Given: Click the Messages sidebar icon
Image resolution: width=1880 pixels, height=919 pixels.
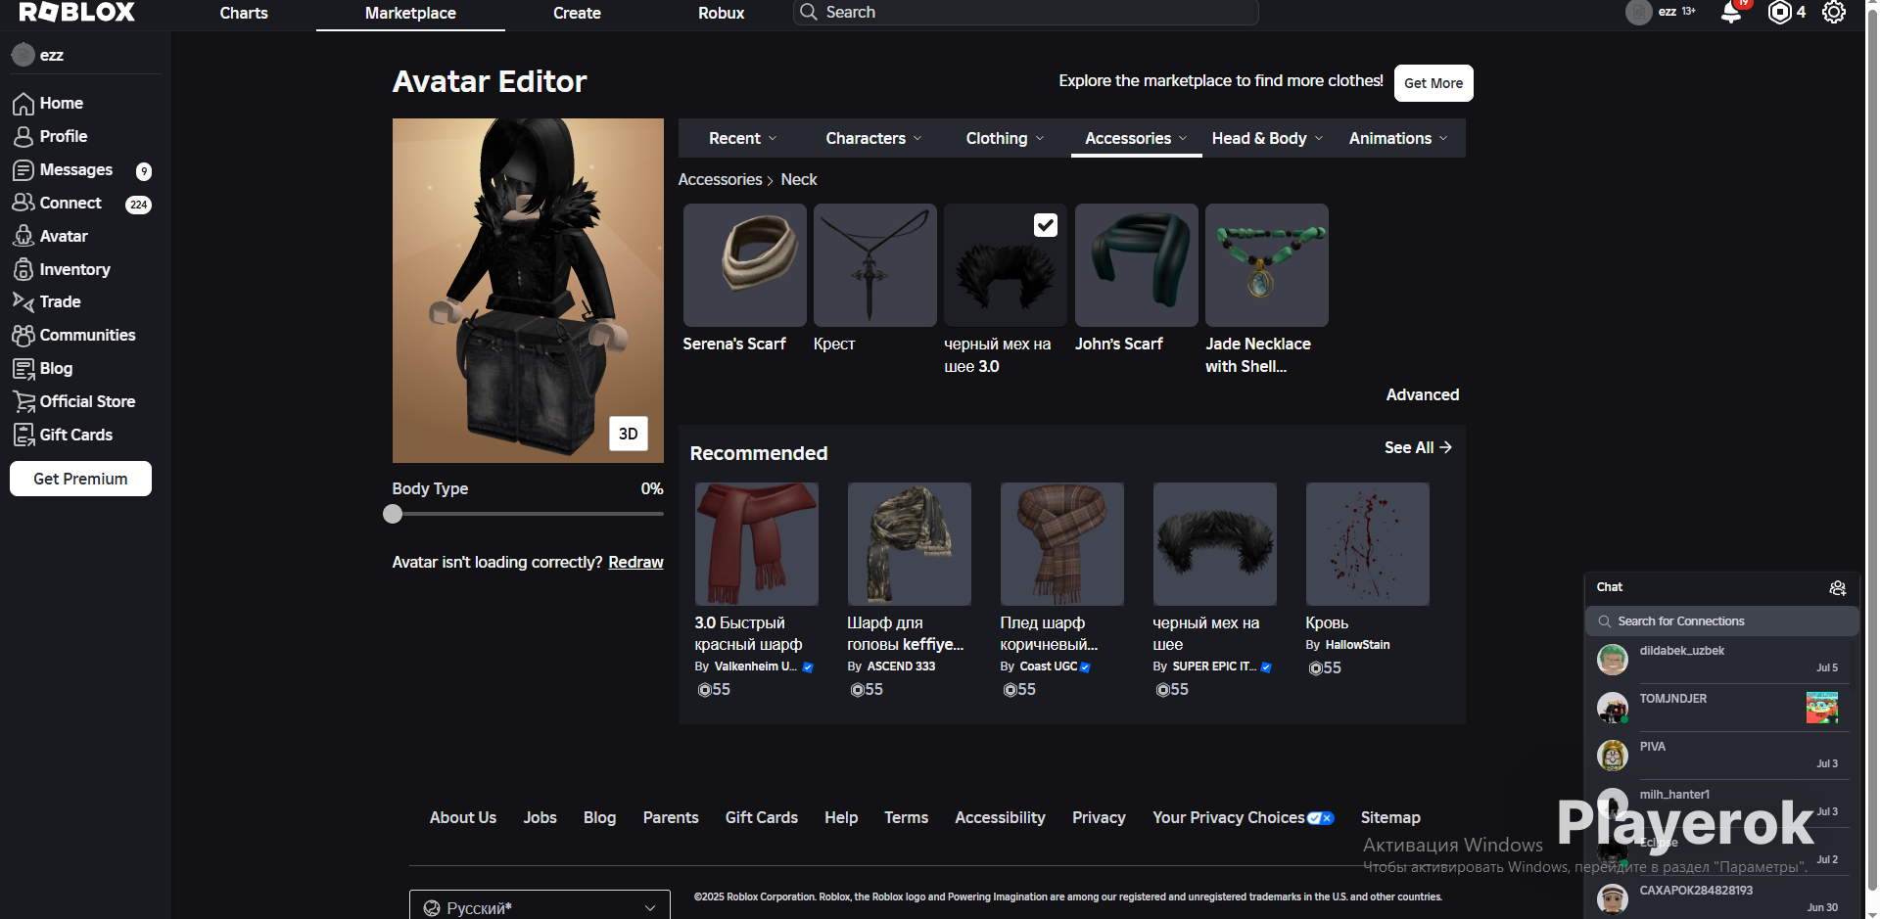Looking at the screenshot, I should pyautogui.click(x=23, y=170).
